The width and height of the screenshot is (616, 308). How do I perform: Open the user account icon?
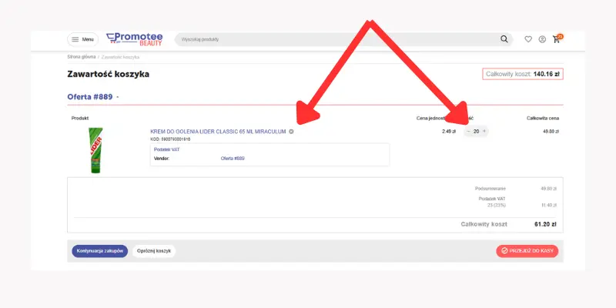(542, 39)
